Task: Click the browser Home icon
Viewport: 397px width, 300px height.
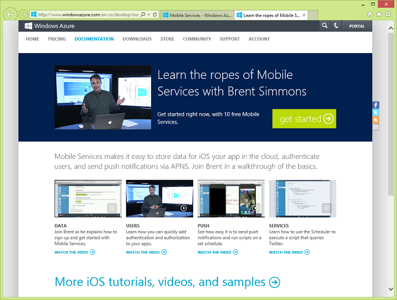Action: point(370,14)
